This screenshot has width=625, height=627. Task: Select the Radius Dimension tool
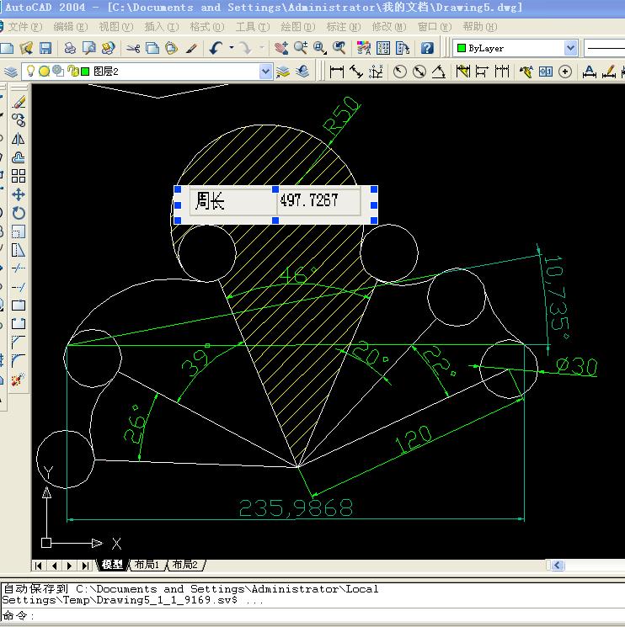(400, 72)
